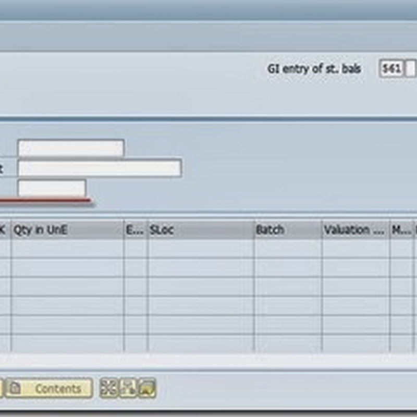Viewport: 417px width, 417px height.
Task: Click the Valuation column header
Action: (x=355, y=230)
